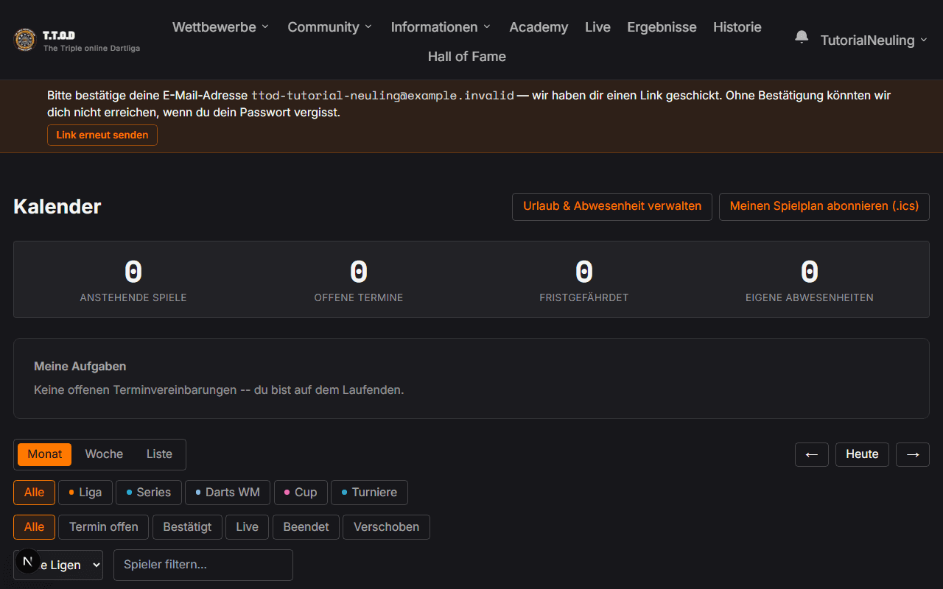Switch to Woche view
The height and width of the screenshot is (589, 943).
click(104, 454)
